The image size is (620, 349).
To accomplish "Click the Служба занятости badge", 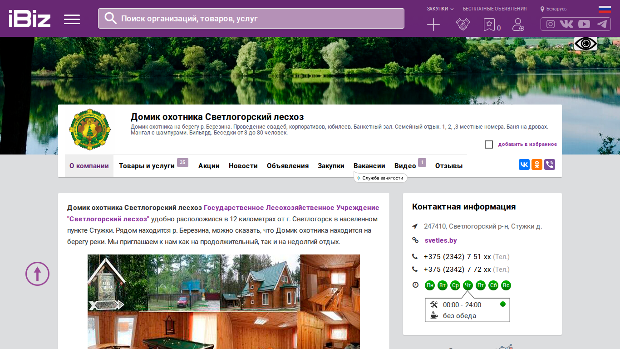I will (x=380, y=178).
